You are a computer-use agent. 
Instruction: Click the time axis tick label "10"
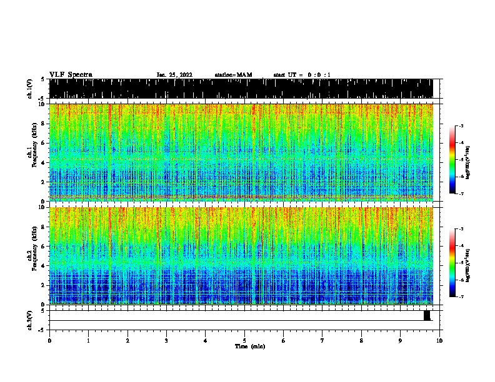(439, 341)
